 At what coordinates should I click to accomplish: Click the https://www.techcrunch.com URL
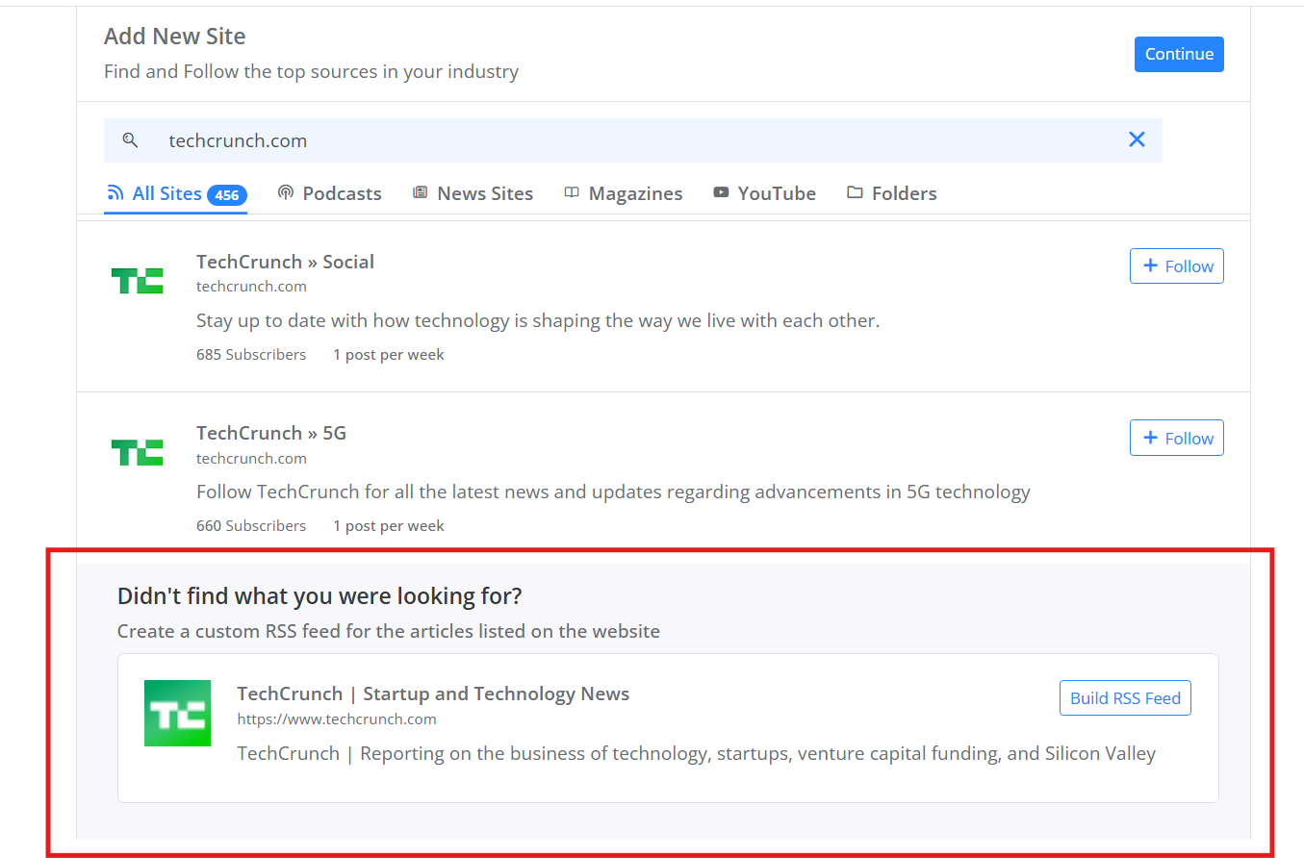tap(337, 719)
